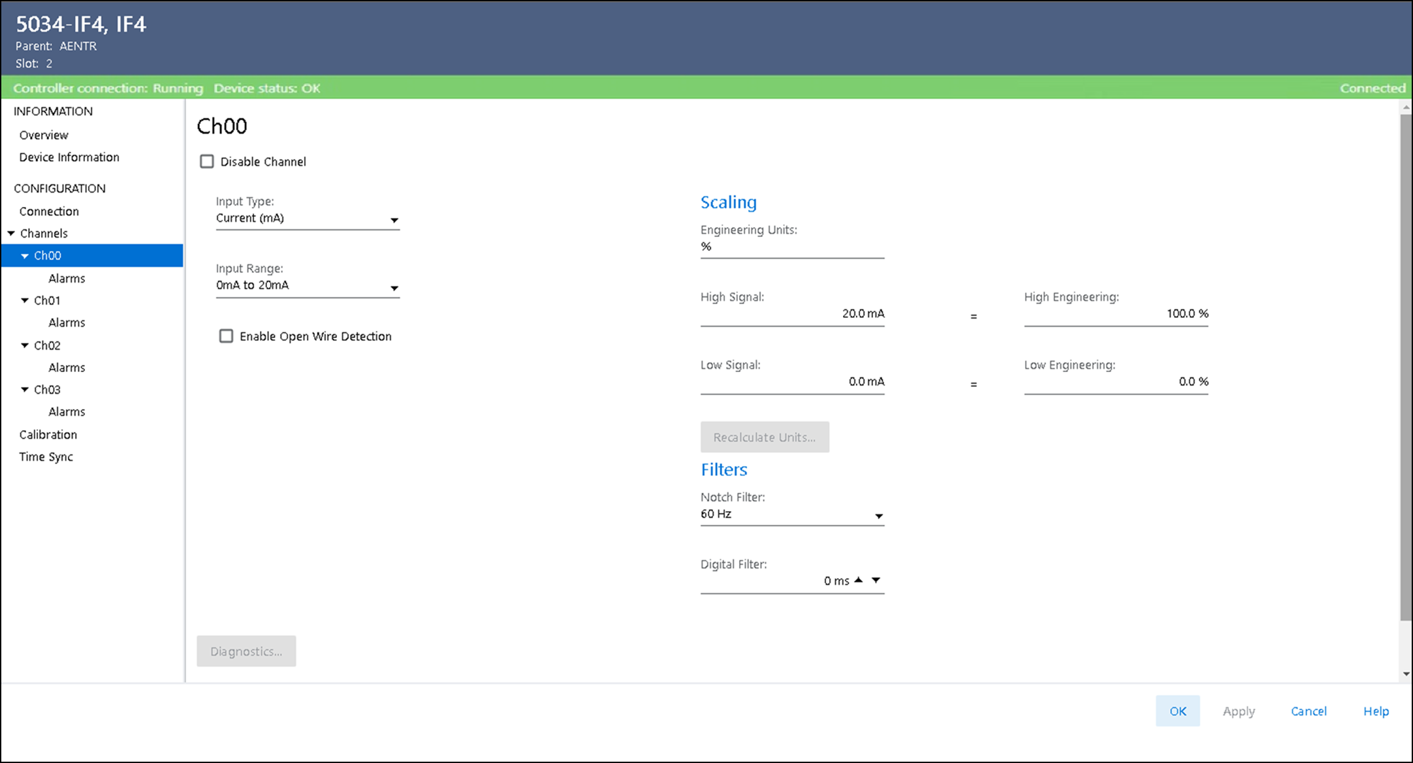Click Digital Filter increment up arrow
Screen dimensions: 1413x763
859,580
